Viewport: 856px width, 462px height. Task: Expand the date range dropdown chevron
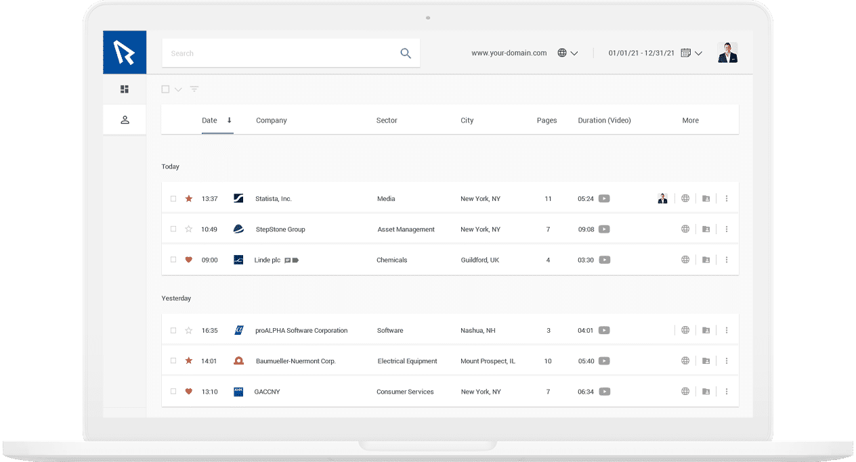(698, 53)
